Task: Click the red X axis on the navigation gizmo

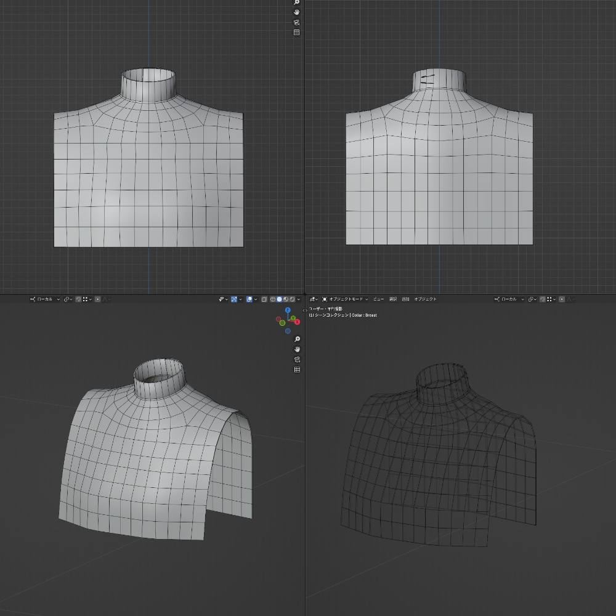Action: coord(297,322)
